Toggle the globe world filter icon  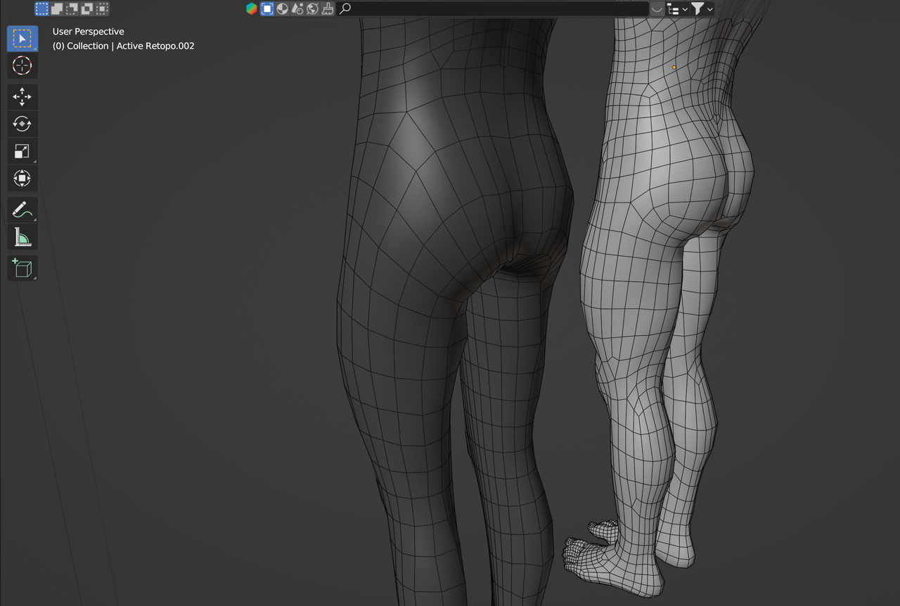pyautogui.click(x=312, y=9)
